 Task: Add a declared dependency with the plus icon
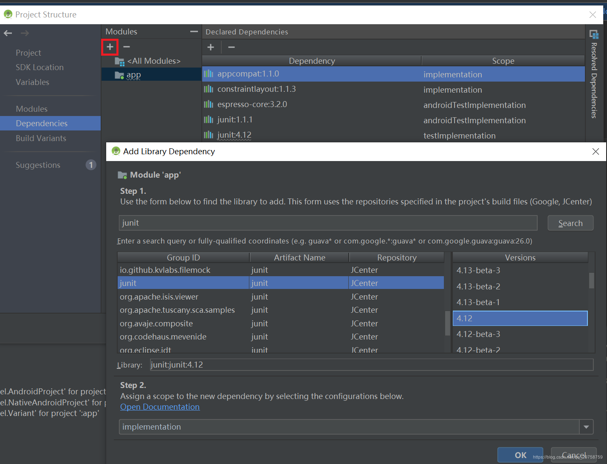[x=211, y=47]
